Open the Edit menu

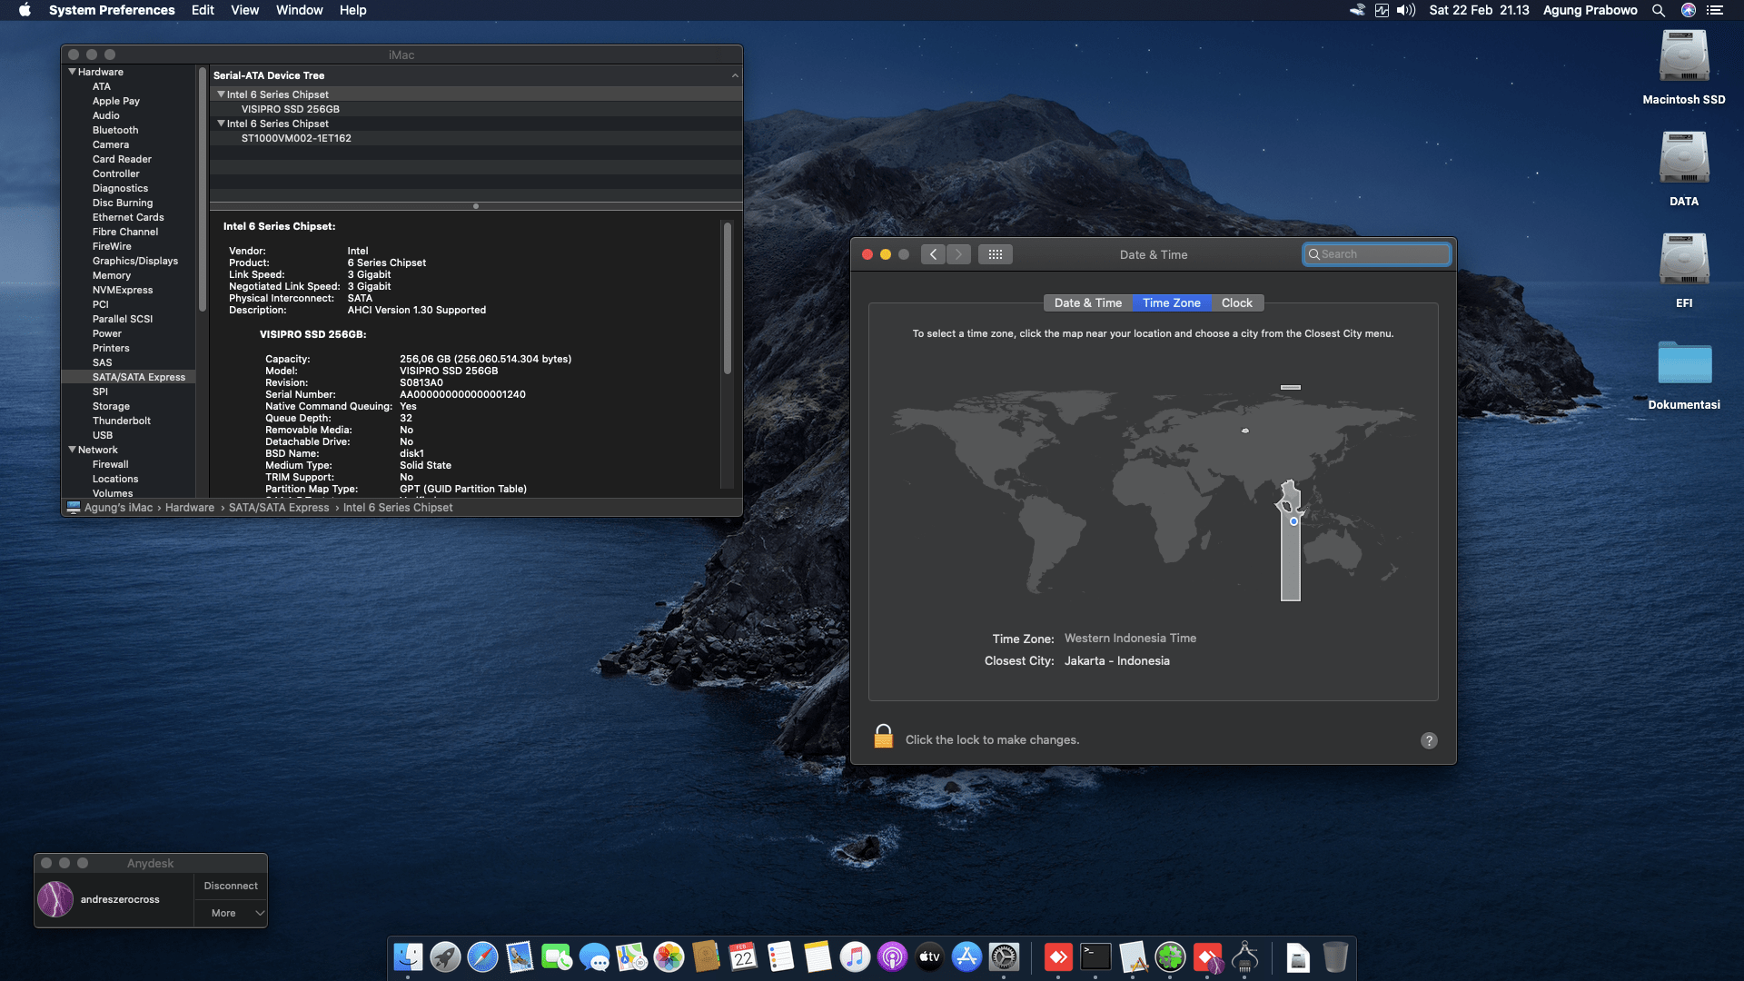pos(203,10)
